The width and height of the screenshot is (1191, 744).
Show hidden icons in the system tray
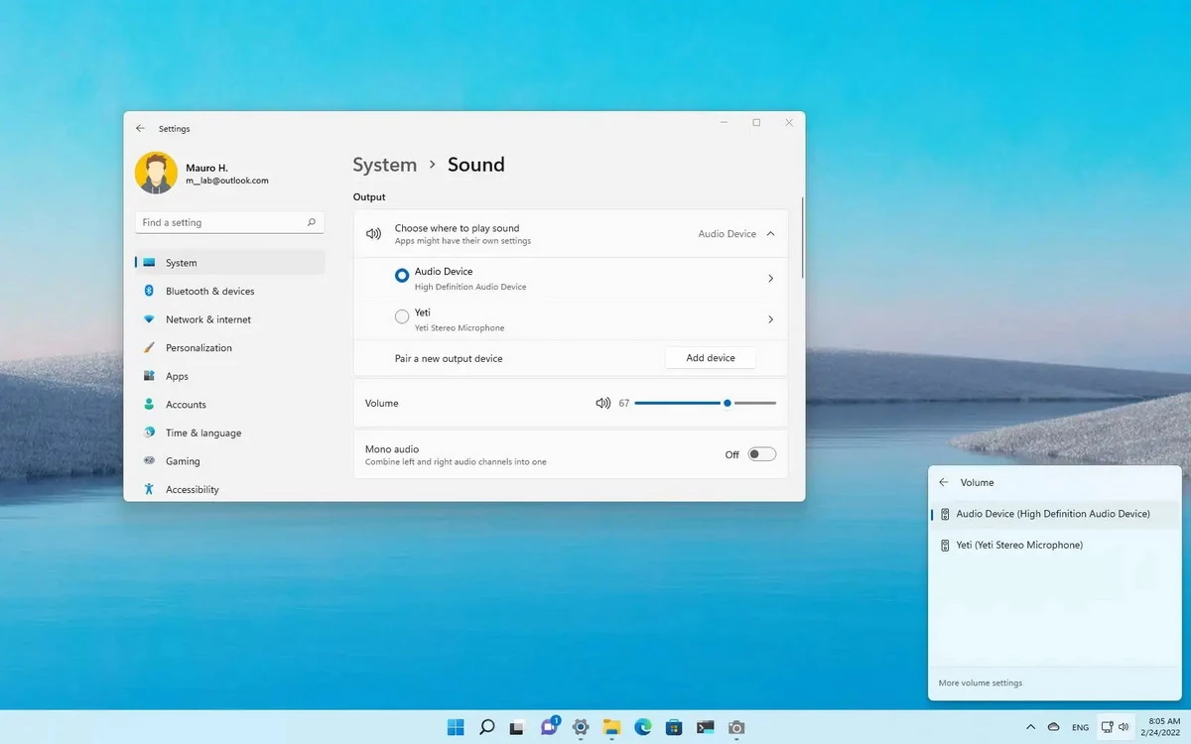coord(1030,727)
